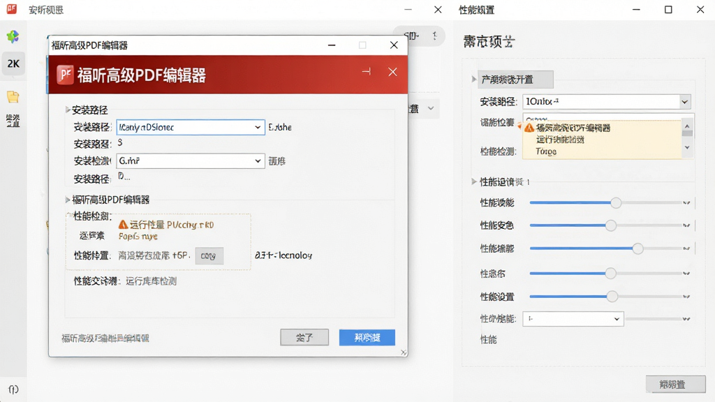This screenshot has height=402, width=715.
Task: Adjust the 性能安急 slider handle
Action: (610, 225)
